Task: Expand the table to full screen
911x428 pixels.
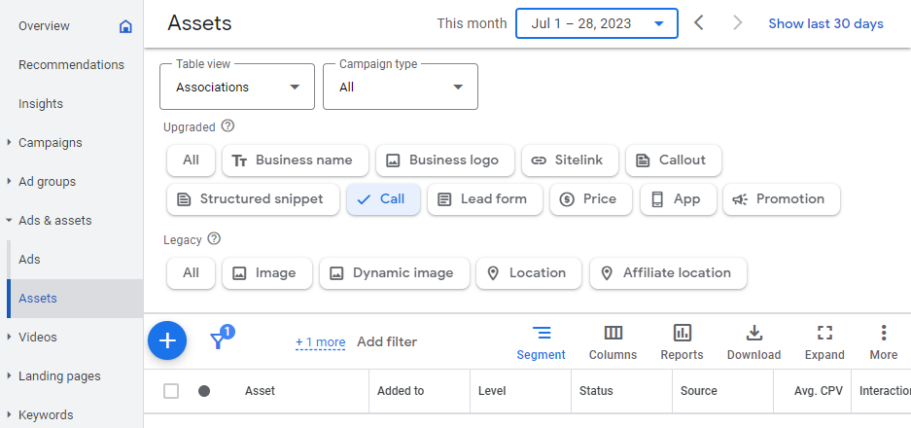Action: click(824, 341)
